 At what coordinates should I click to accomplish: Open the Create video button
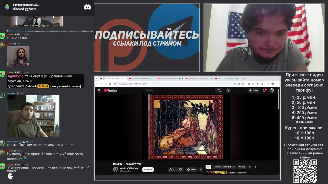point(253,90)
